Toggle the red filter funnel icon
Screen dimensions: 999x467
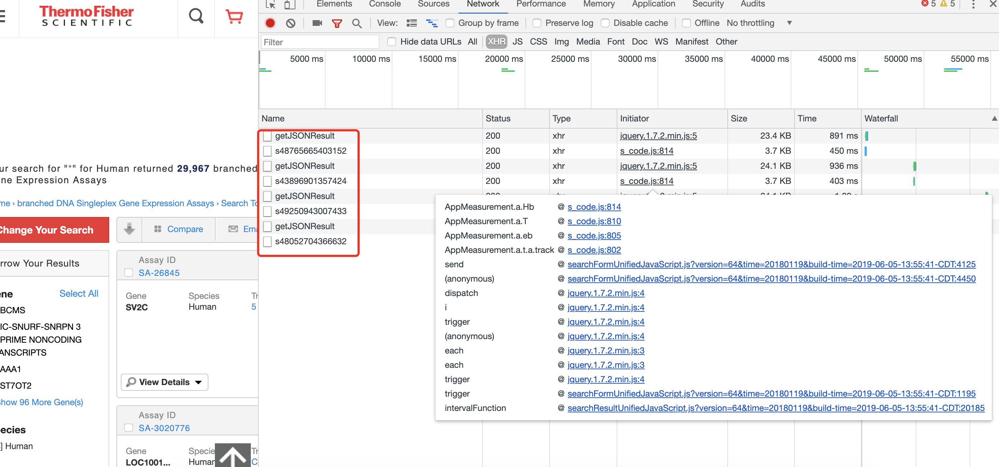pyautogui.click(x=337, y=23)
